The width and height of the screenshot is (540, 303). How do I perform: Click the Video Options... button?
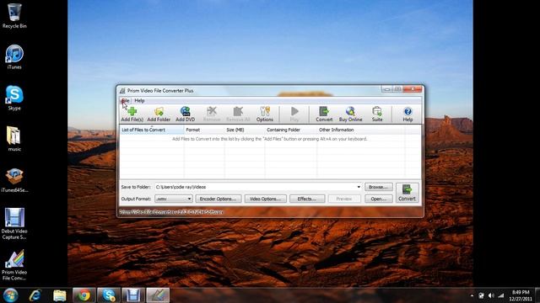(265, 199)
